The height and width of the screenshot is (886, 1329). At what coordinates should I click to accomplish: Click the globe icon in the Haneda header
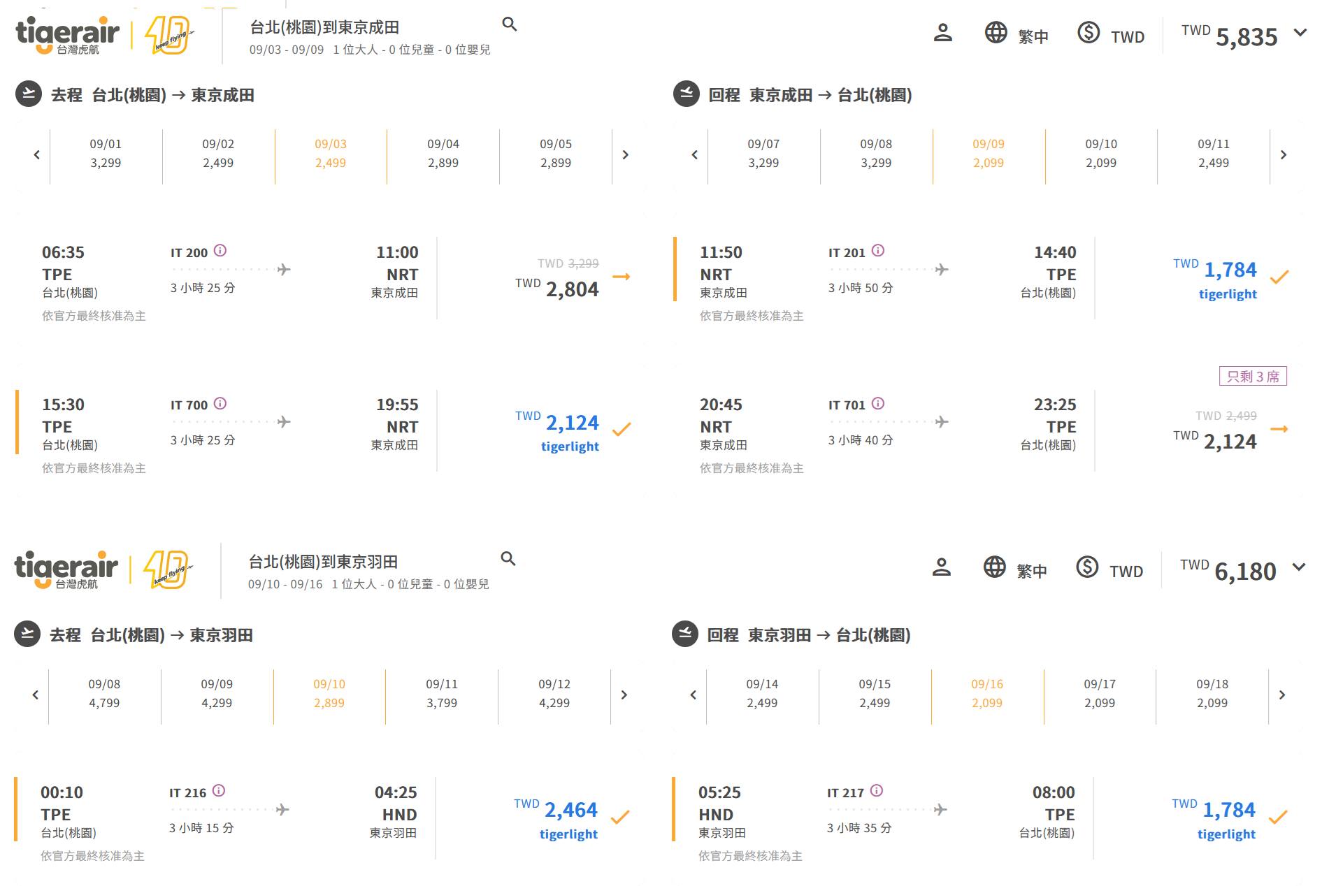[994, 567]
